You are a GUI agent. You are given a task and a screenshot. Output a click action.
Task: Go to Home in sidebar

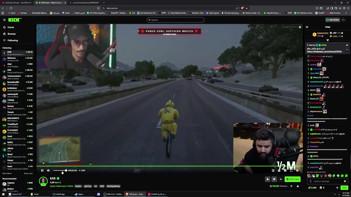11,27
